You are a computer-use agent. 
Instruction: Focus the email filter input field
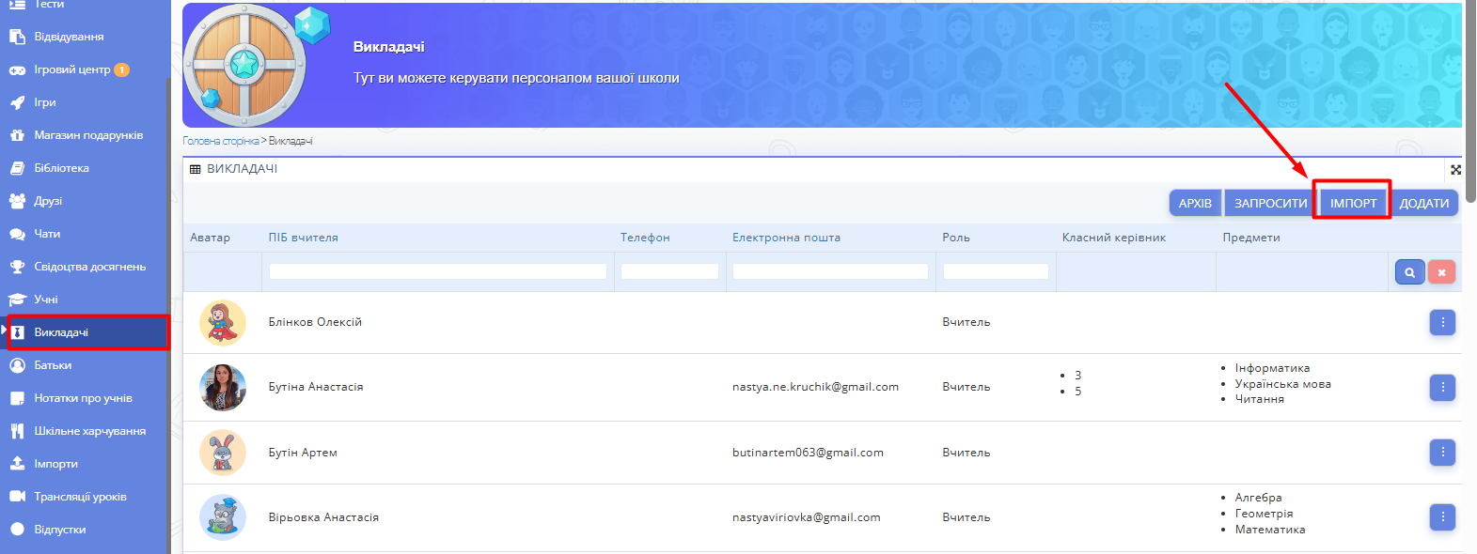(x=829, y=271)
